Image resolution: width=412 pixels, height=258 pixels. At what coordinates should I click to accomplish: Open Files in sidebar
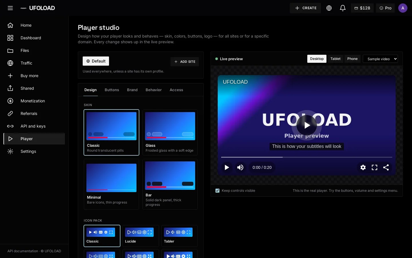coord(34,50)
